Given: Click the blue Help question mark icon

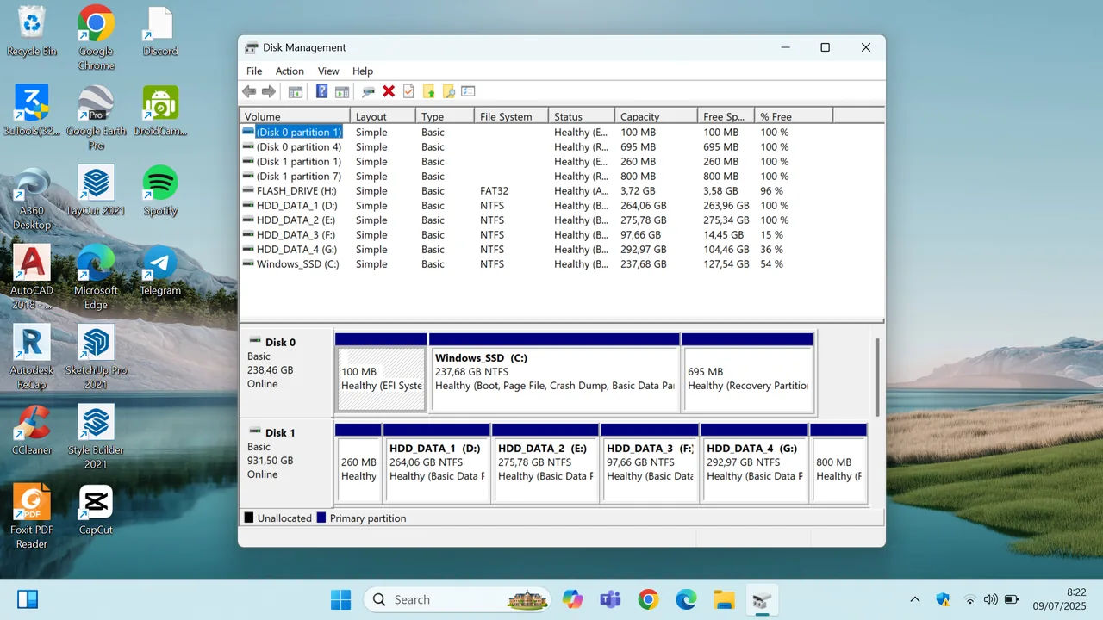Looking at the screenshot, I should pos(322,91).
